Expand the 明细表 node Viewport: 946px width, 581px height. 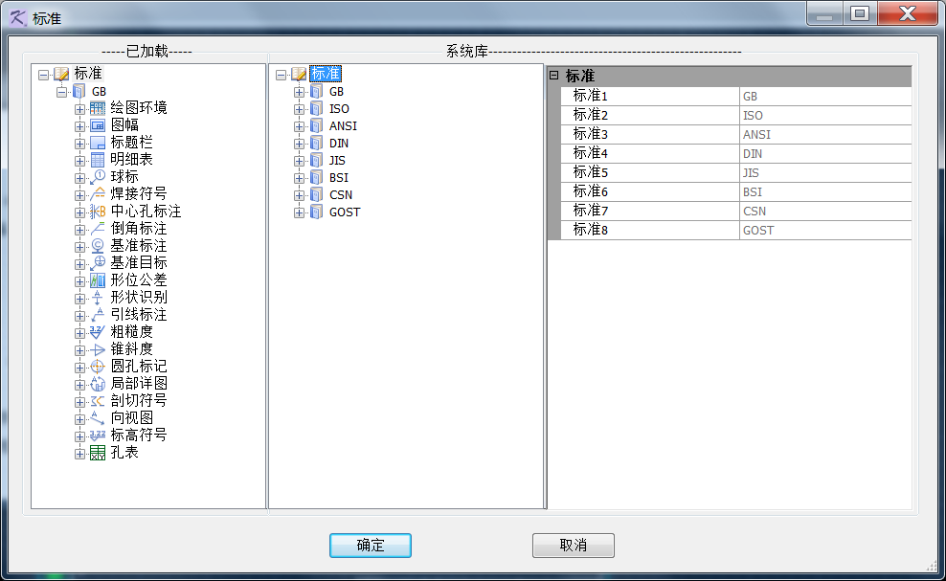(x=79, y=161)
